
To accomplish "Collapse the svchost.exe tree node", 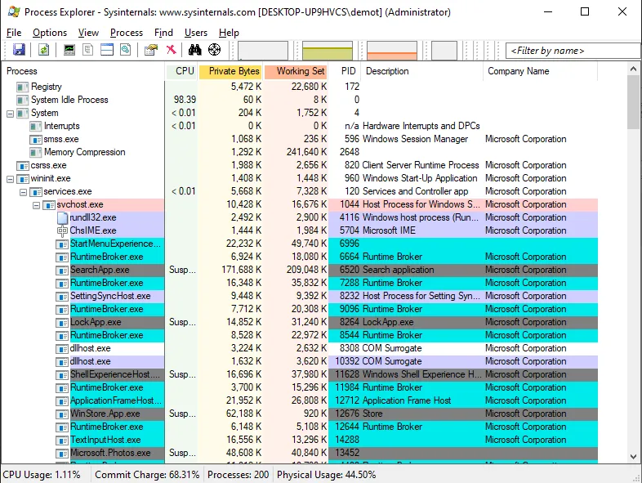I will pos(37,205).
